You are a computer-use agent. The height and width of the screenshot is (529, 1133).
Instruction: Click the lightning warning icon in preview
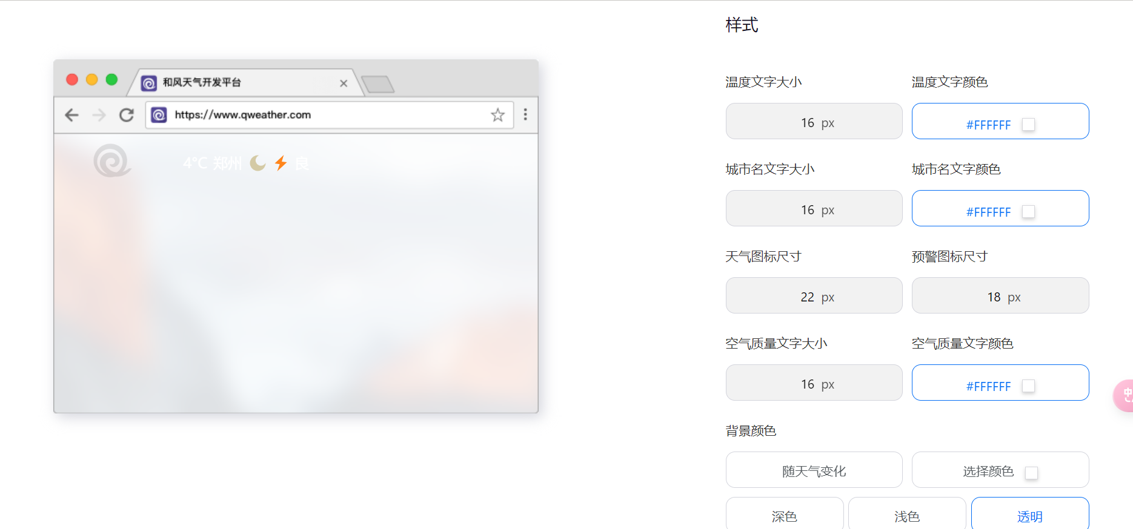[x=281, y=163]
